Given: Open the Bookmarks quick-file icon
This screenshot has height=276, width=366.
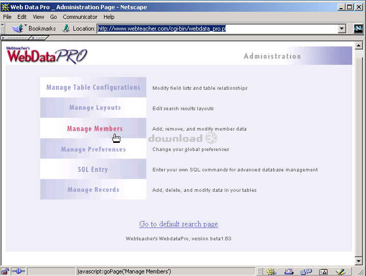Looking at the screenshot, I should coord(18,29).
